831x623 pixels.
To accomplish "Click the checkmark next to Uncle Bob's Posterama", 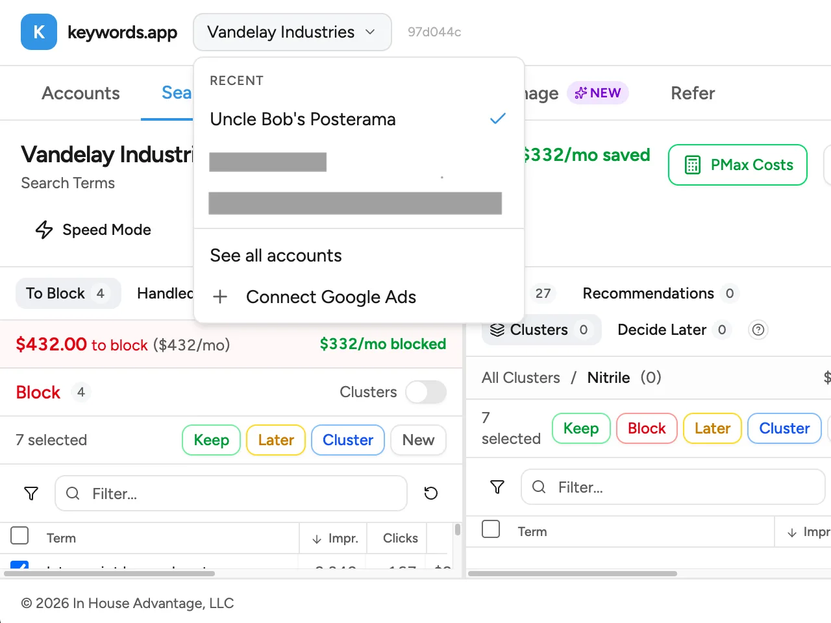I will (498, 119).
